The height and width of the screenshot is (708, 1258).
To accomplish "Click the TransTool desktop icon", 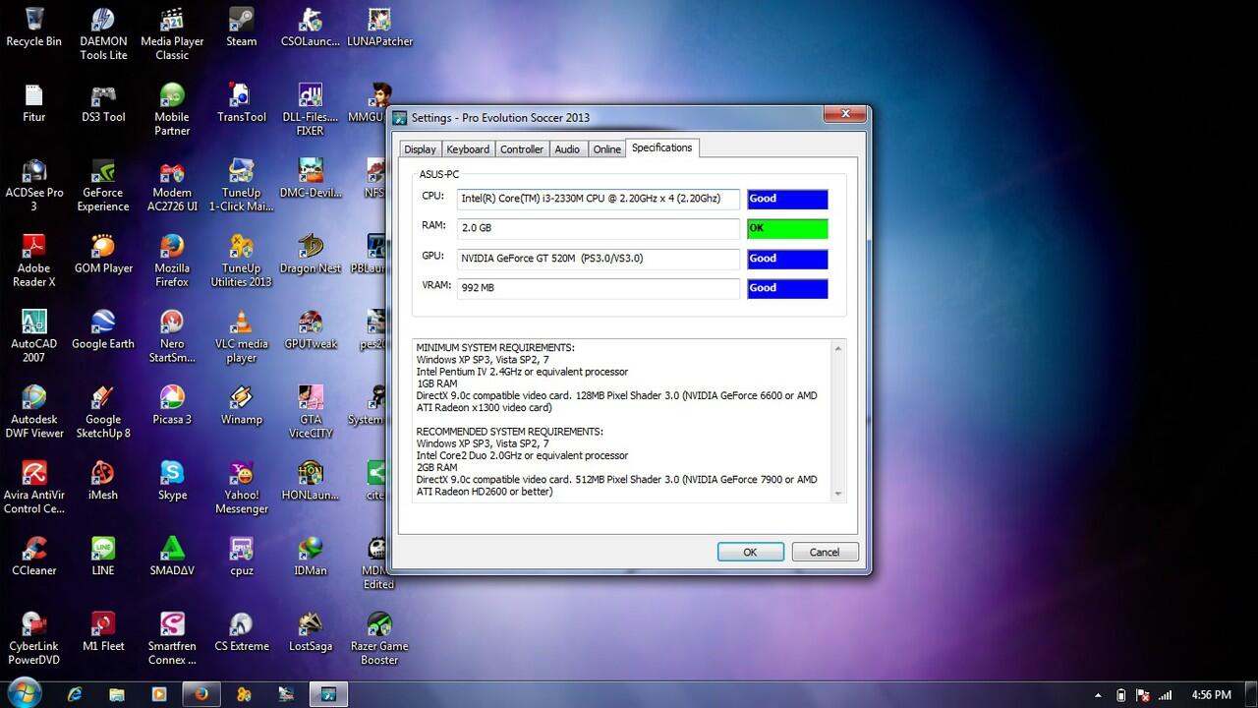I will pos(241,103).
